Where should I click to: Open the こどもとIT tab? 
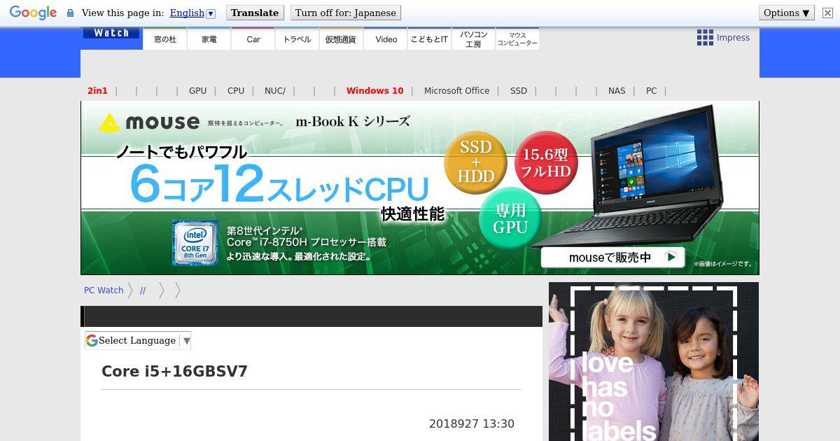point(429,39)
